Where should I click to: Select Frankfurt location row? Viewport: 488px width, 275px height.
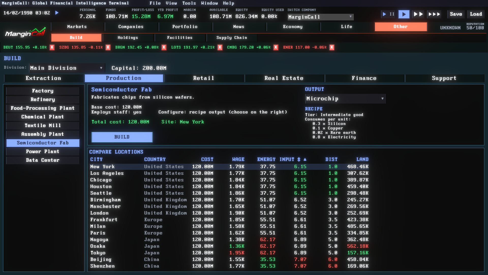coord(229,220)
